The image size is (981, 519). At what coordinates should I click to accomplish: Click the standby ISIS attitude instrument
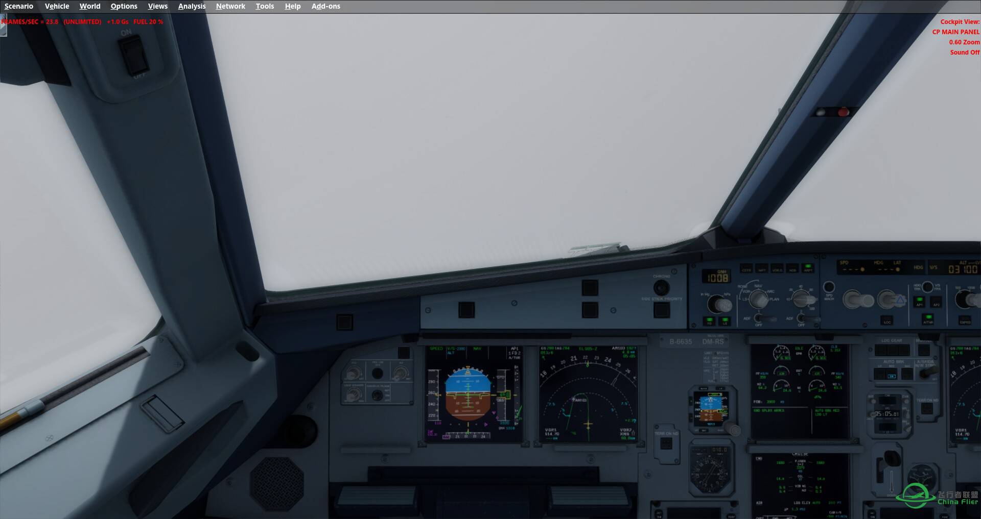[711, 409]
